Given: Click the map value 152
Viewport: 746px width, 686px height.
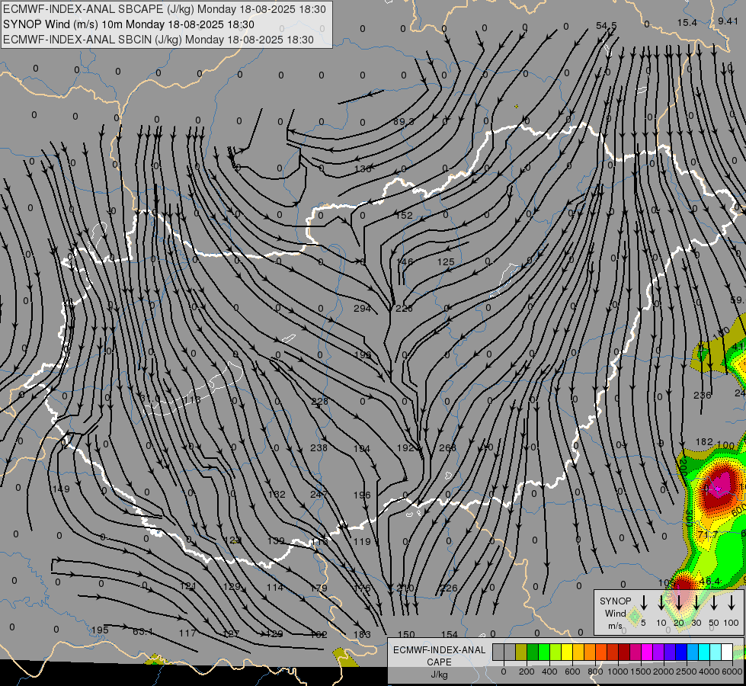Looking at the screenshot, I should click(404, 215).
